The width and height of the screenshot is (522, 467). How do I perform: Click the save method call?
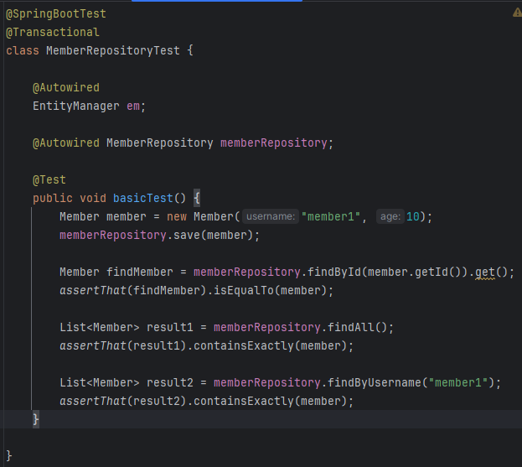click(186, 235)
